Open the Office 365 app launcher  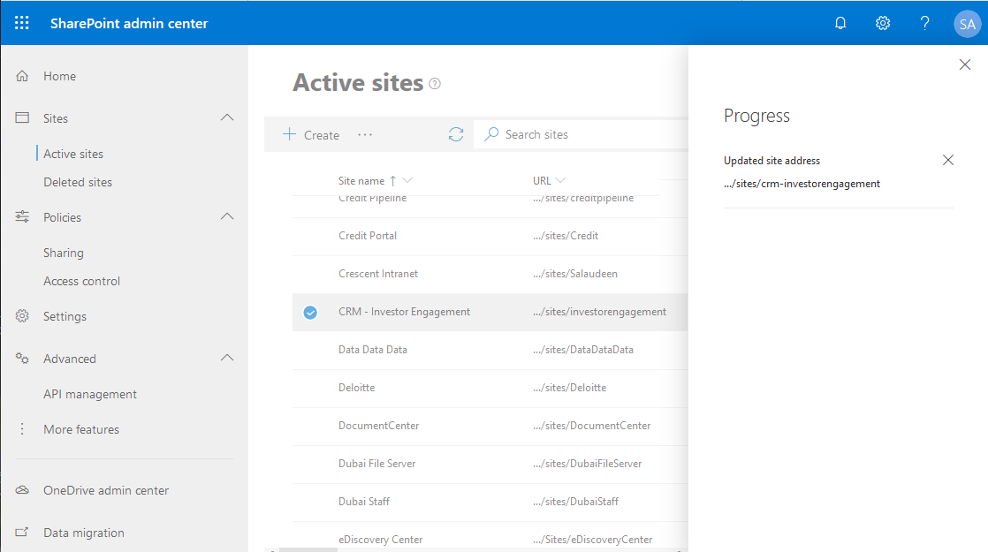point(21,23)
